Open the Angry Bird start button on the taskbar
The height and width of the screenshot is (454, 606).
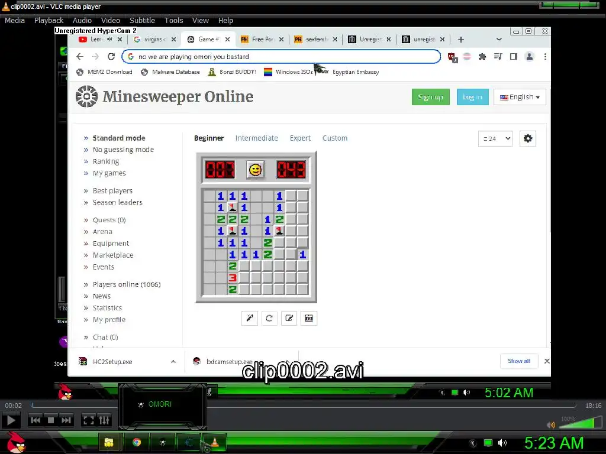click(x=16, y=442)
